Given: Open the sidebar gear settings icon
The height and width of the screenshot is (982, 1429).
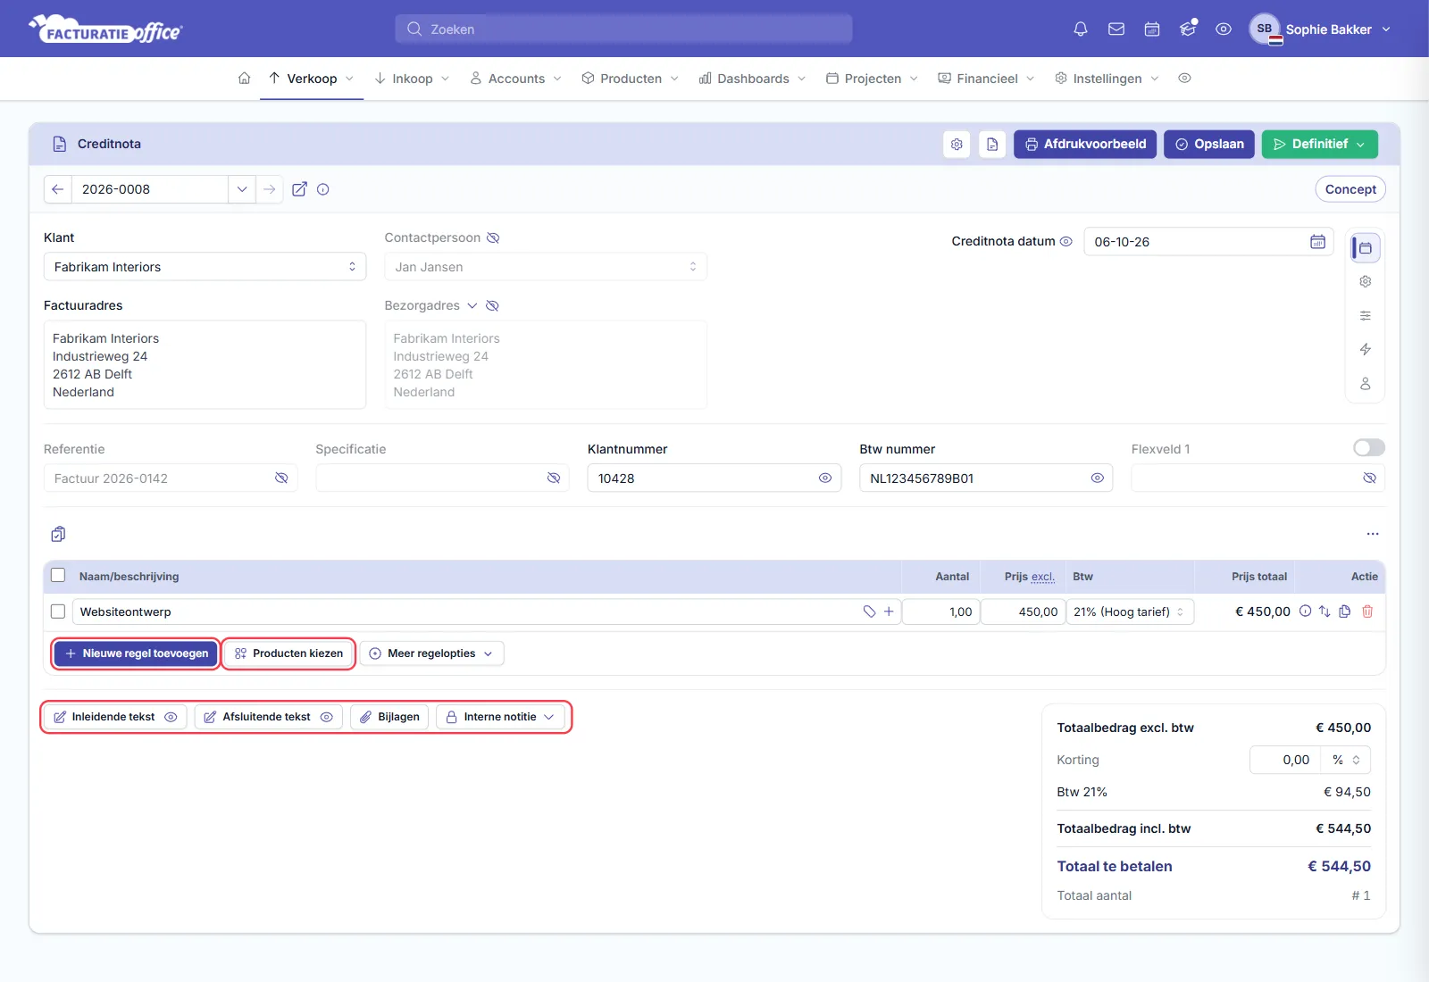Looking at the screenshot, I should tap(1365, 282).
